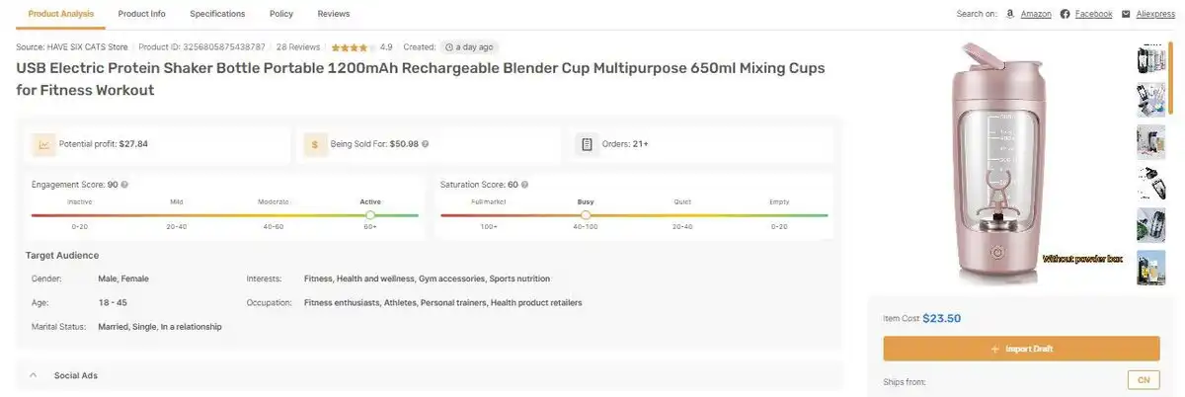Select the first product thumbnail image
Image resolution: width=1185 pixels, height=397 pixels.
pyautogui.click(x=1150, y=61)
